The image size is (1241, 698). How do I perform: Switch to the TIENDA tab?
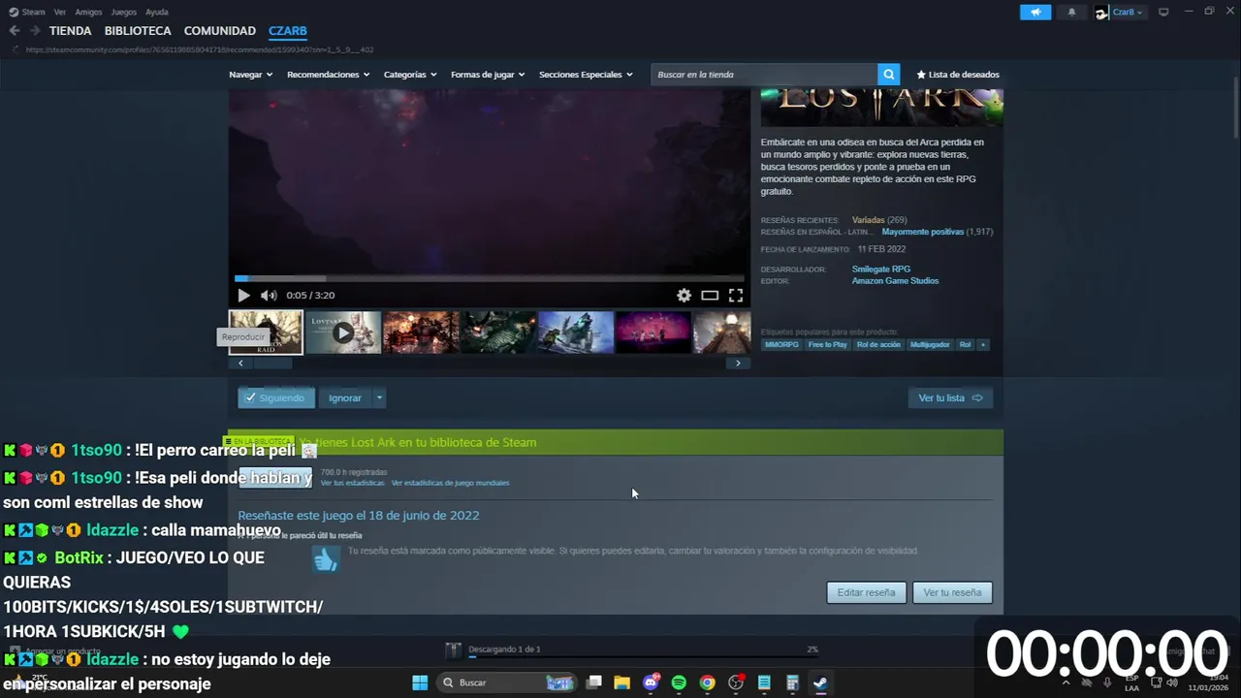click(70, 31)
